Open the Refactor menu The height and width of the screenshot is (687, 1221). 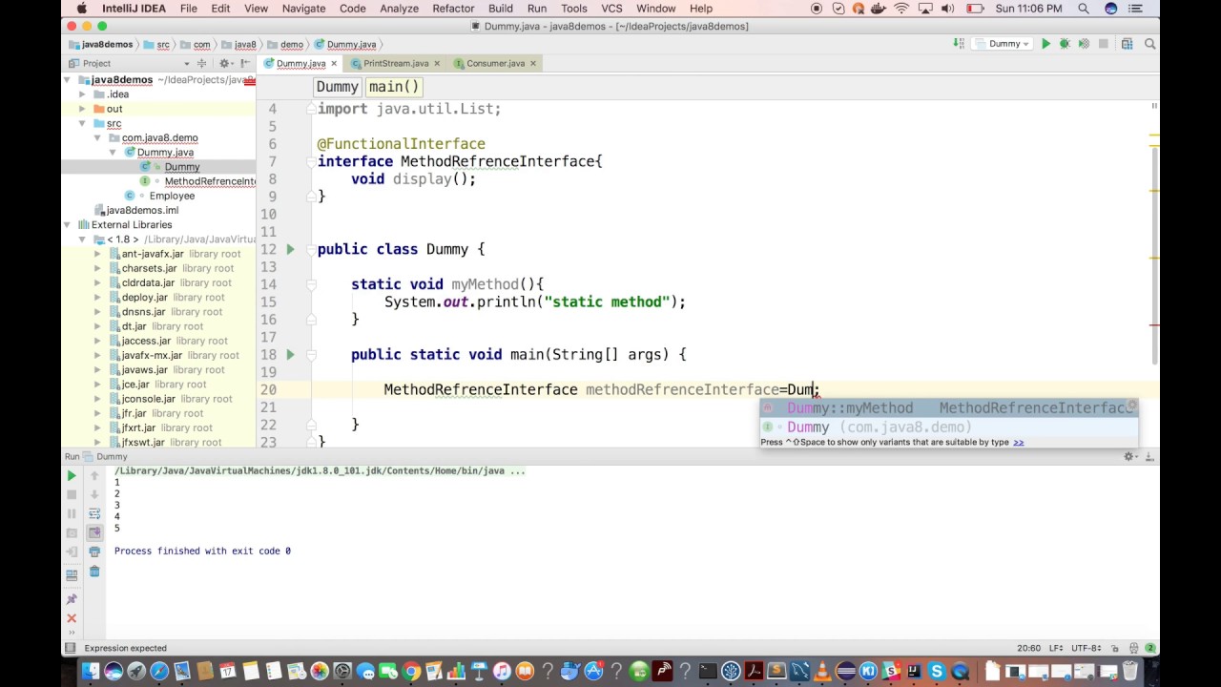[453, 9]
